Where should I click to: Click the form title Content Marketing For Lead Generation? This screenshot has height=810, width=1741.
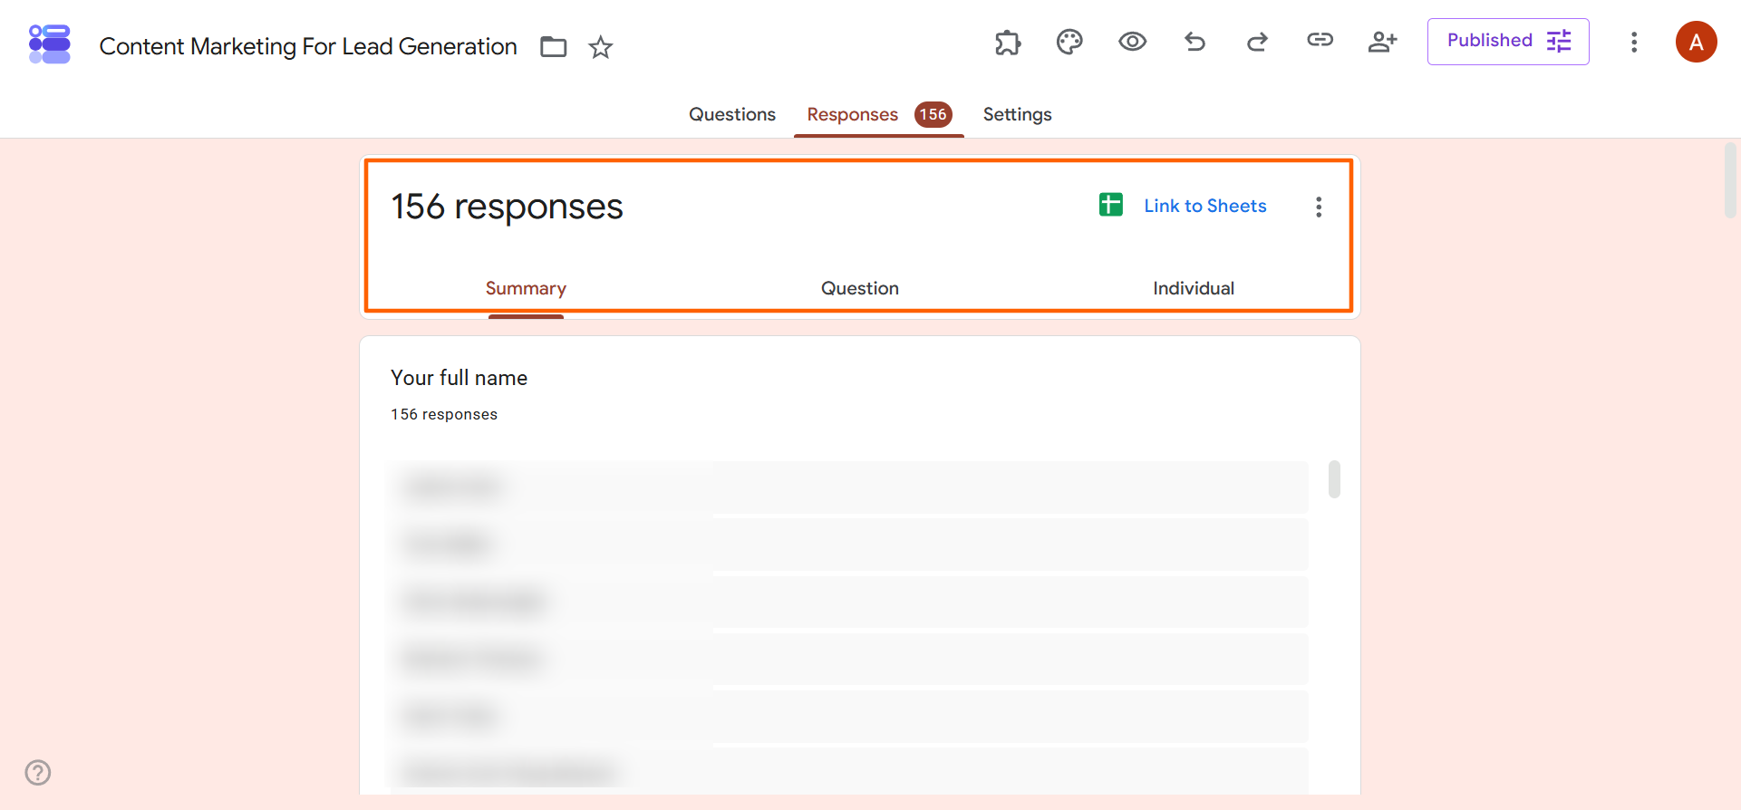(308, 46)
